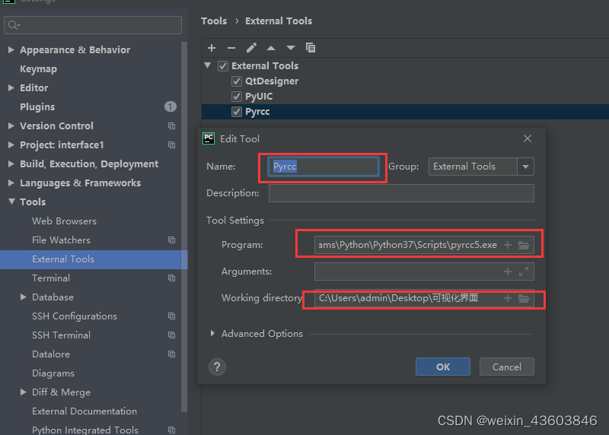Close the Edit Tool dialog
The width and height of the screenshot is (609, 435).
[x=528, y=138]
